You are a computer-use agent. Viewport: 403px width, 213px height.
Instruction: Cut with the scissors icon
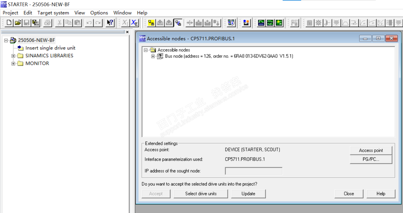click(59, 23)
